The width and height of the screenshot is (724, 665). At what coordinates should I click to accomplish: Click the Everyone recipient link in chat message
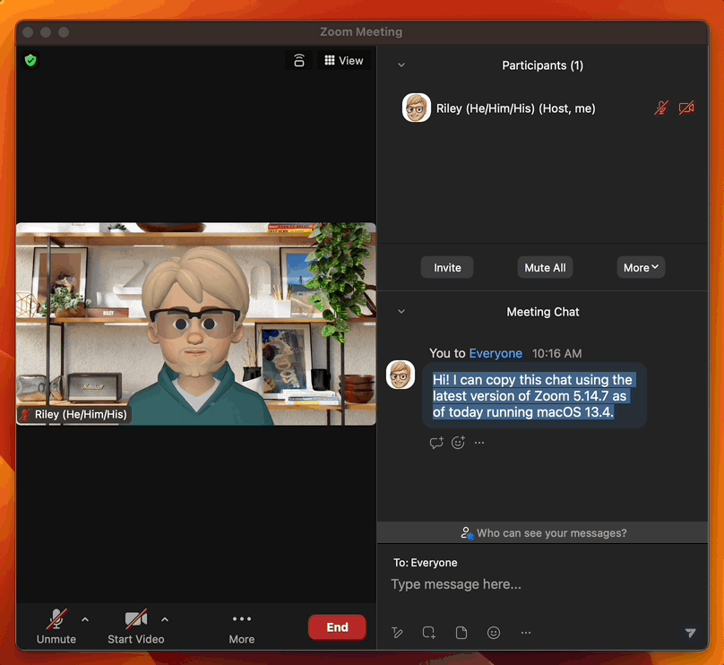coord(496,353)
